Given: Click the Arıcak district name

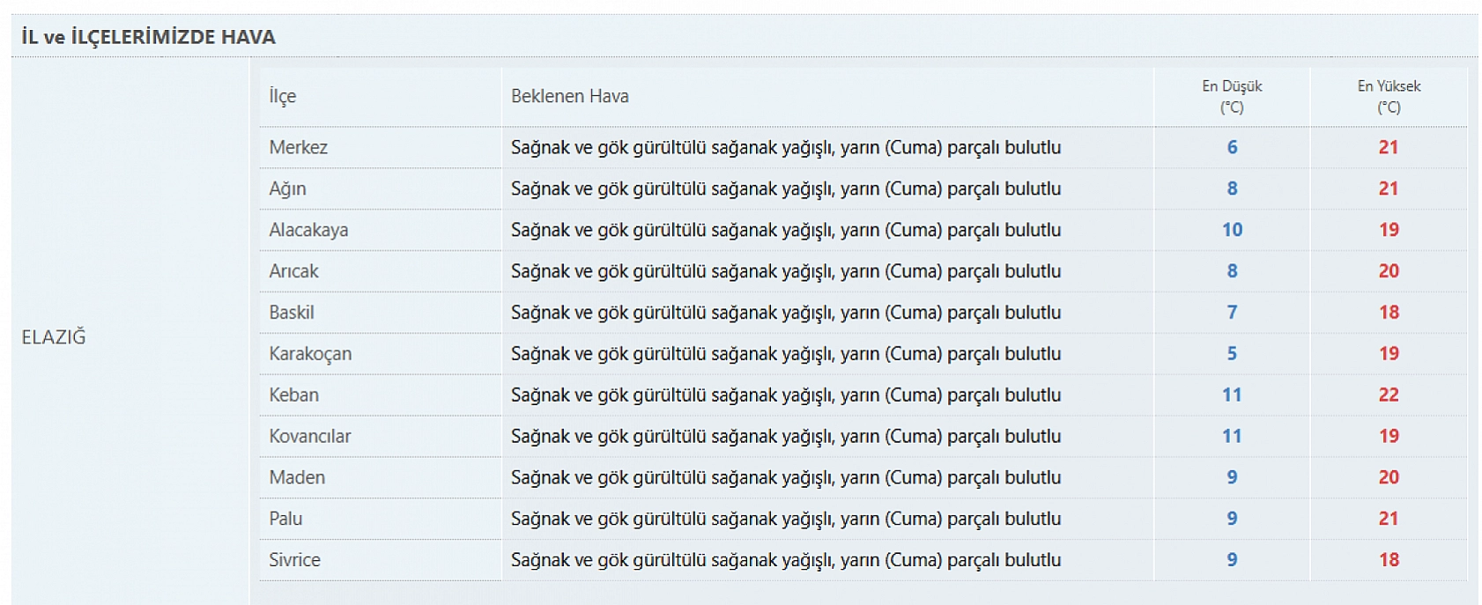Looking at the screenshot, I should pos(293,271).
